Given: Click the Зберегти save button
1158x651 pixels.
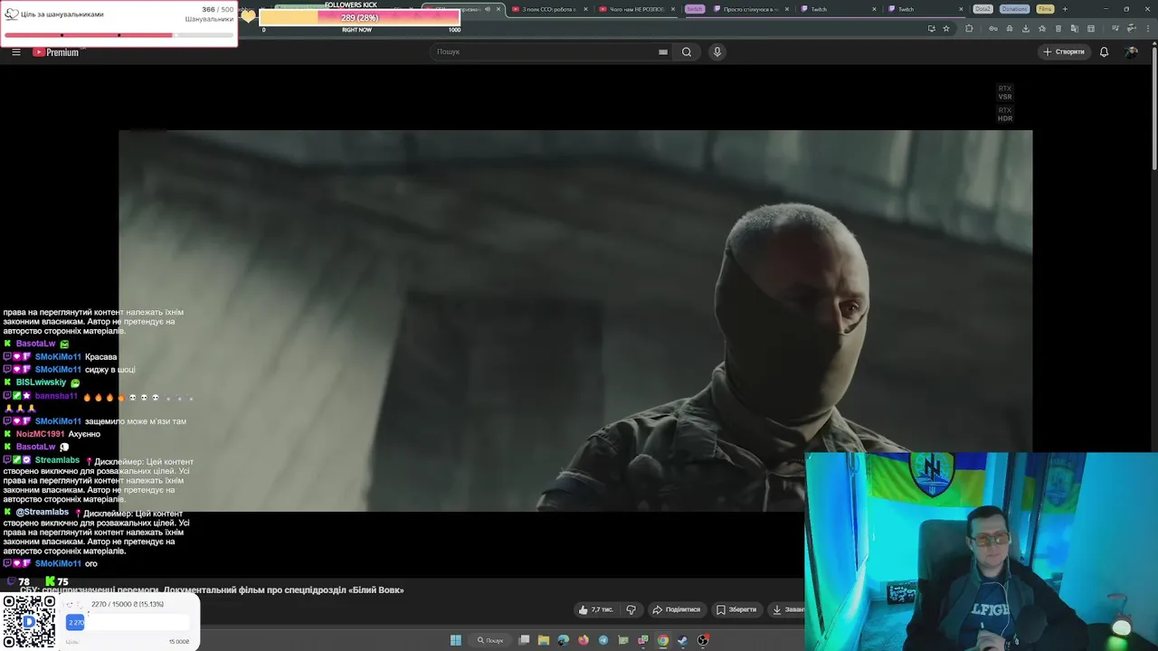Looking at the screenshot, I should [736, 609].
